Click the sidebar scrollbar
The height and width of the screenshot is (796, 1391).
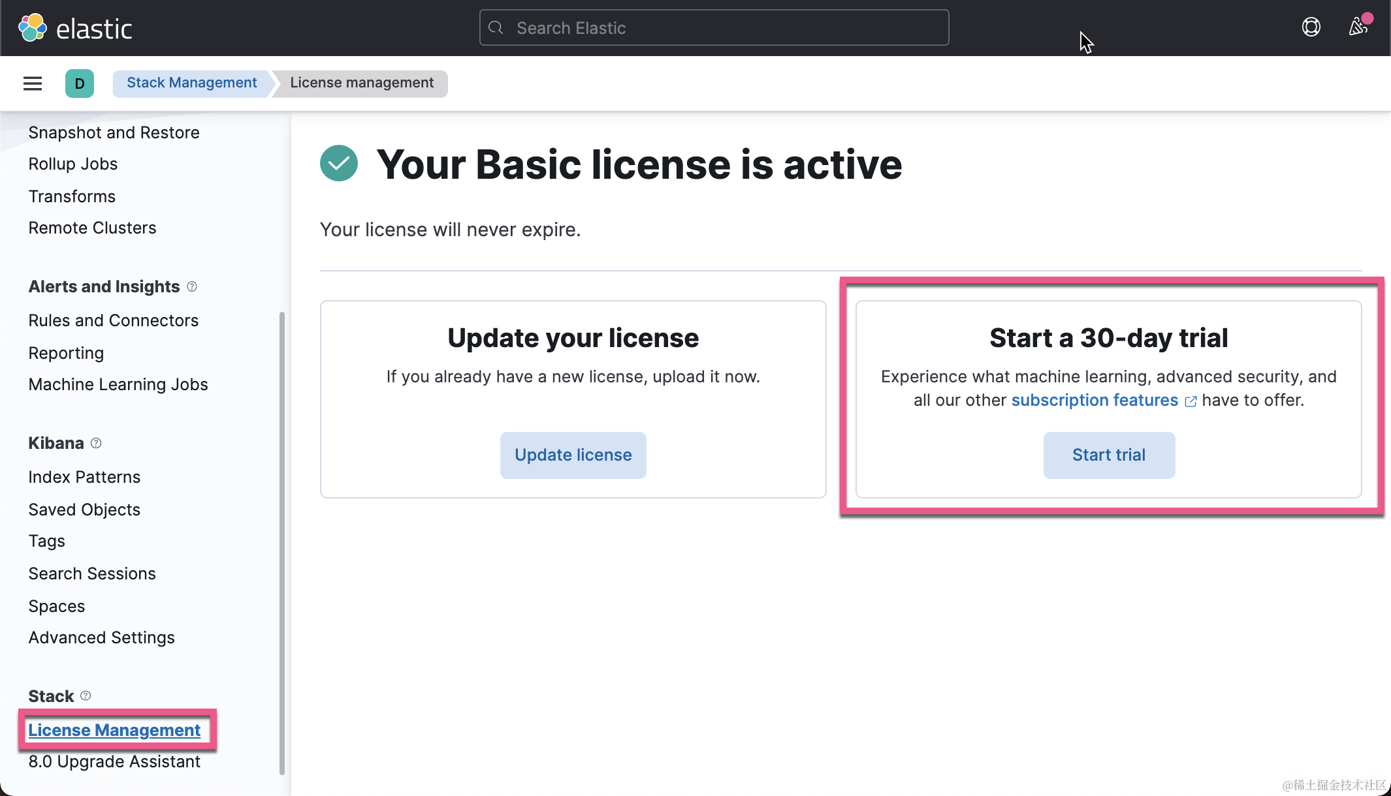tap(282, 535)
